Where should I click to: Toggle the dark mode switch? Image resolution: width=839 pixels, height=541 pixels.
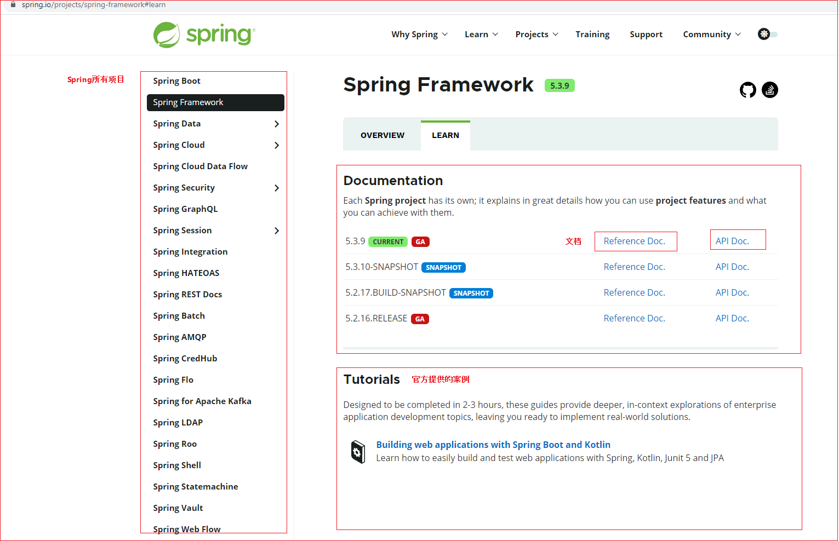(767, 34)
